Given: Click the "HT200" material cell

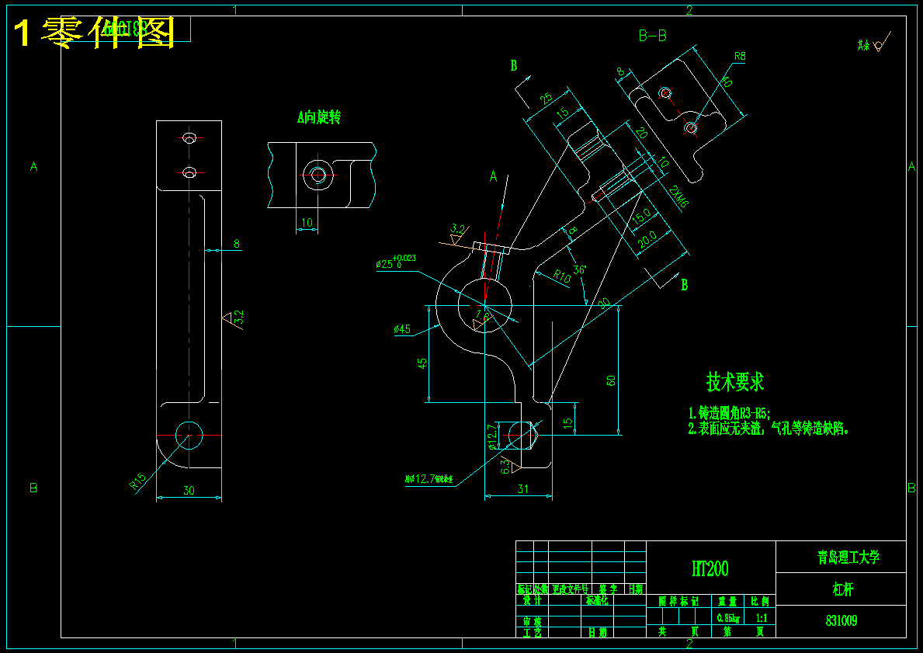Looking at the screenshot, I should (710, 568).
